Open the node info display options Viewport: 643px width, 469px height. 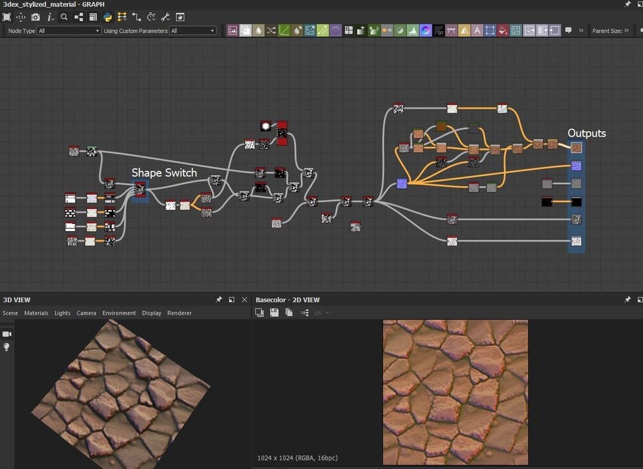(x=51, y=17)
